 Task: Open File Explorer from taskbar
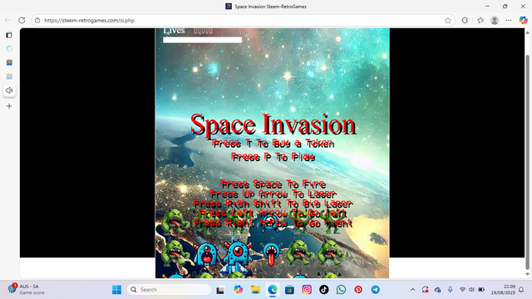255,290
